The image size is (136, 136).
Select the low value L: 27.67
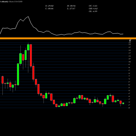coord(71,9)
